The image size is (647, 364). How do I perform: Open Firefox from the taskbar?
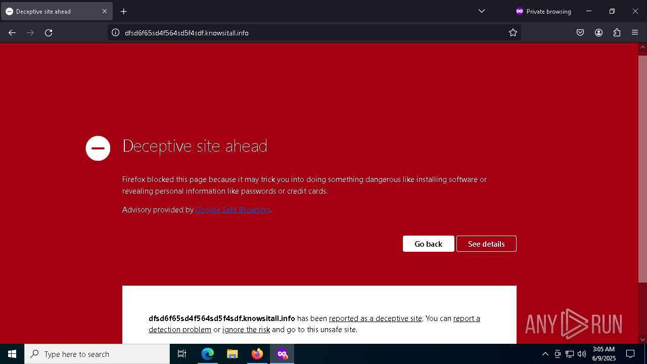257,354
